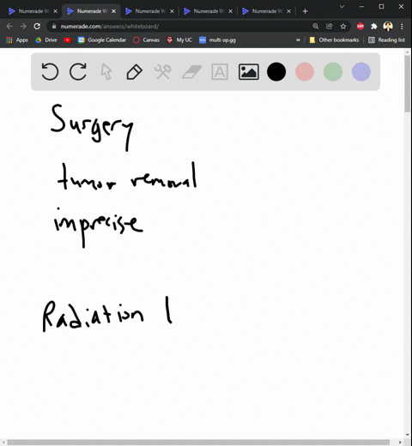Open the ABP adblock extension
The height and width of the screenshot is (446, 412).
click(360, 27)
